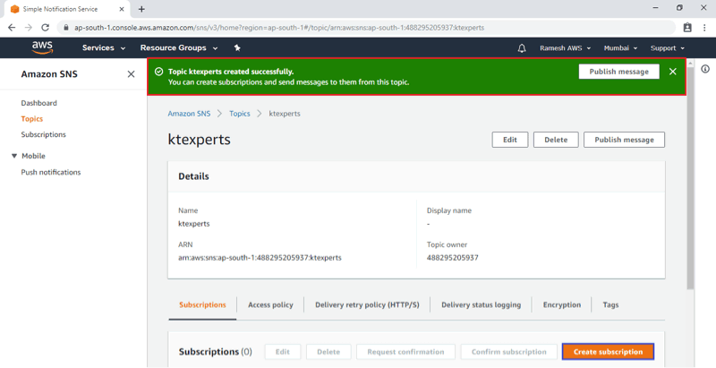Click the orange Create subscription button
716x368 pixels.
608,352
